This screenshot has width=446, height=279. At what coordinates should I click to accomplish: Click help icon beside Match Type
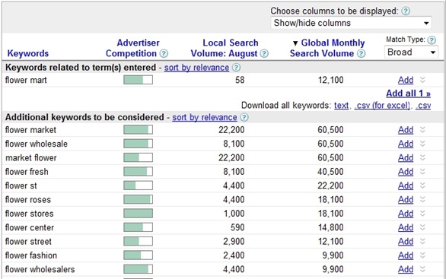tap(432, 40)
